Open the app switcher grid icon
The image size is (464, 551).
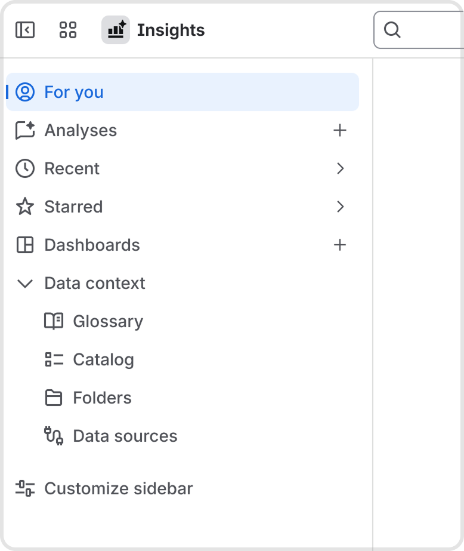point(68,30)
